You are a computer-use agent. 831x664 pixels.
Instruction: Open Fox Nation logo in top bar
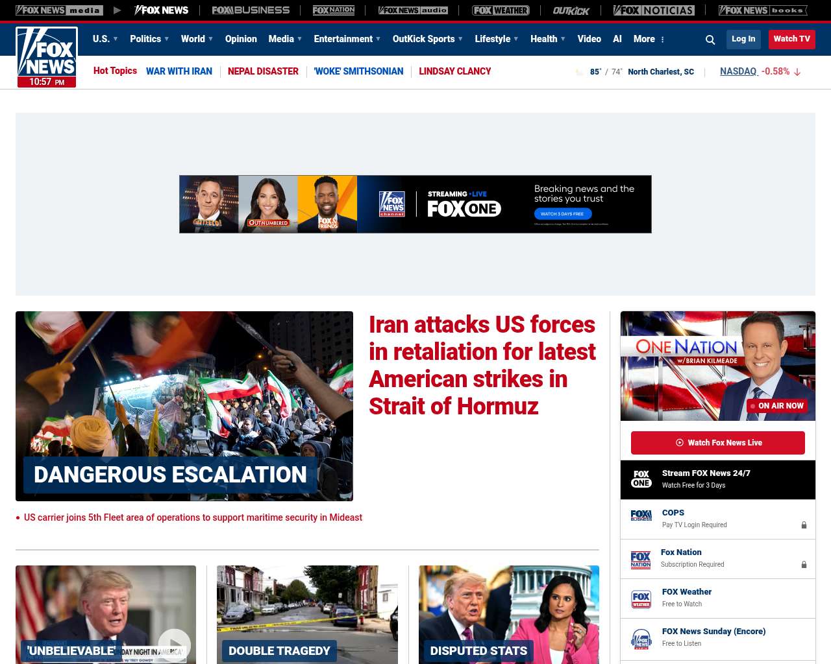[x=334, y=10]
